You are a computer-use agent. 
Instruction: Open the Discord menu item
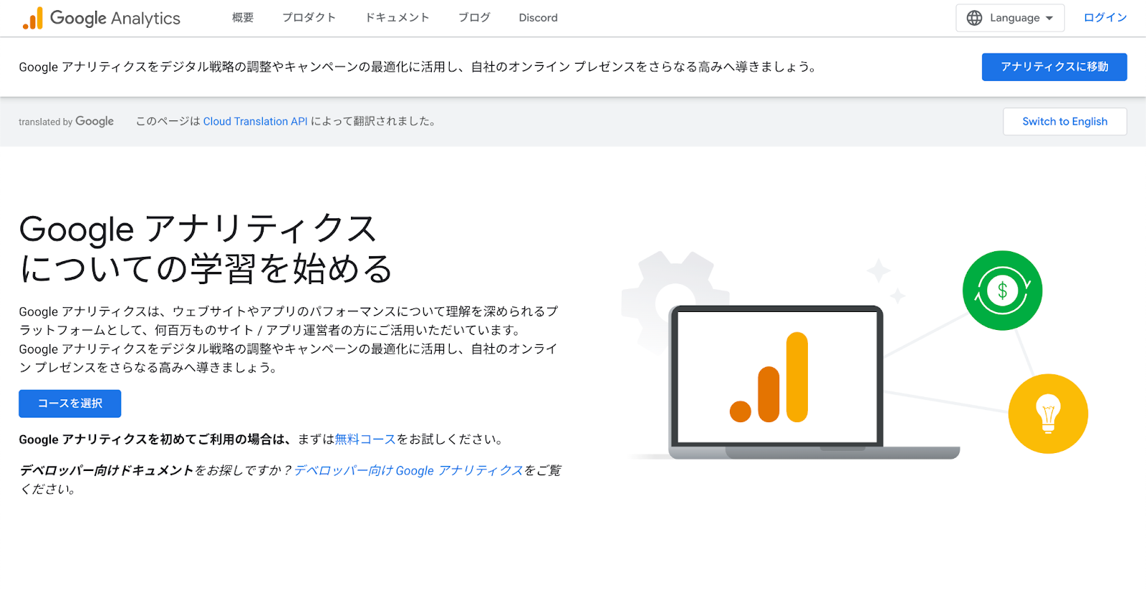[538, 18]
